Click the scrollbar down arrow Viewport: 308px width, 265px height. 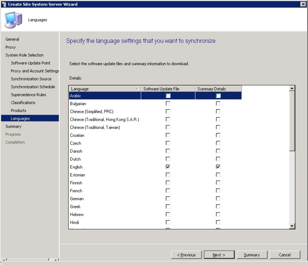(292, 226)
